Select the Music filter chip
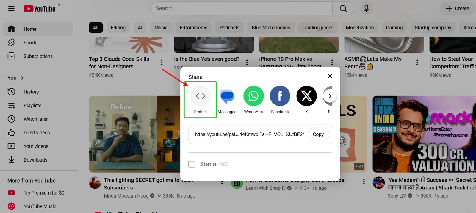476x213 pixels. click(x=161, y=28)
